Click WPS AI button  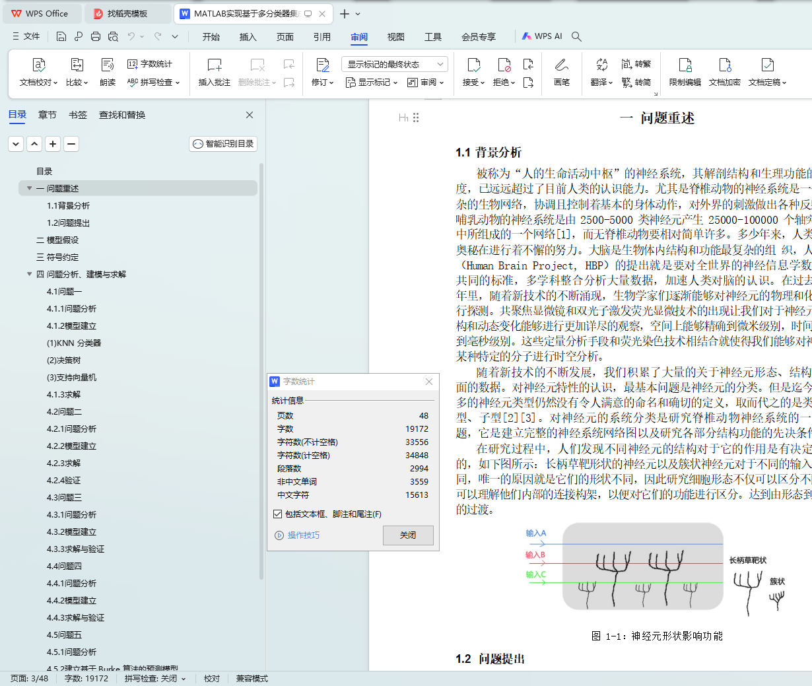pos(542,36)
